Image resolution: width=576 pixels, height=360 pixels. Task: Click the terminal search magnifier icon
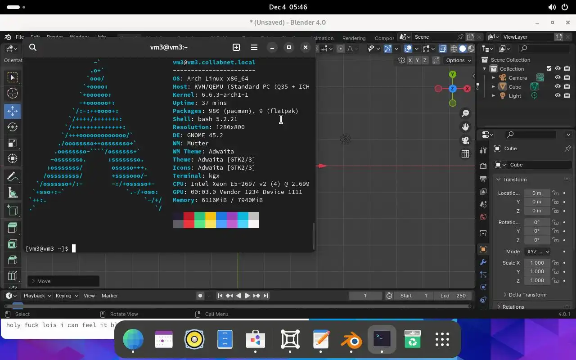point(33,47)
